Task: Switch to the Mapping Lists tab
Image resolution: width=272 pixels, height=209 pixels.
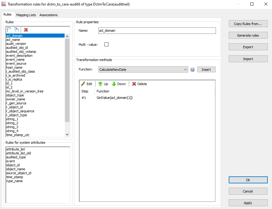Action: [x=26, y=15]
